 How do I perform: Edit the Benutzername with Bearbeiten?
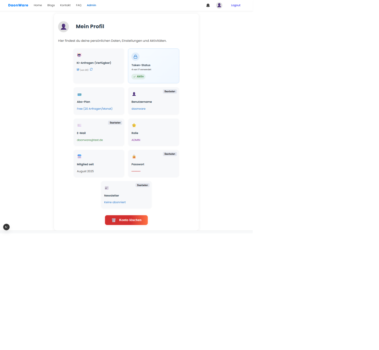(170, 91)
